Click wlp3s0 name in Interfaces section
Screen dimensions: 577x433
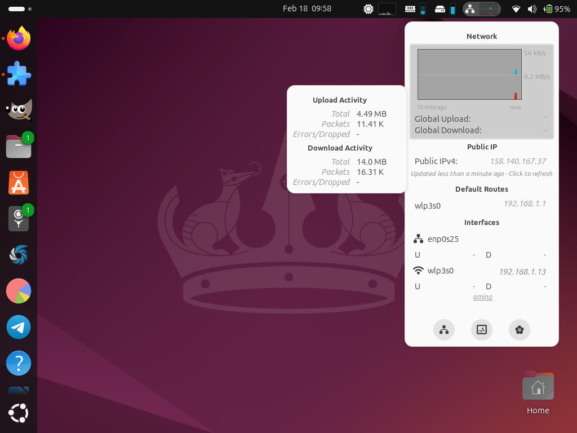pos(441,271)
